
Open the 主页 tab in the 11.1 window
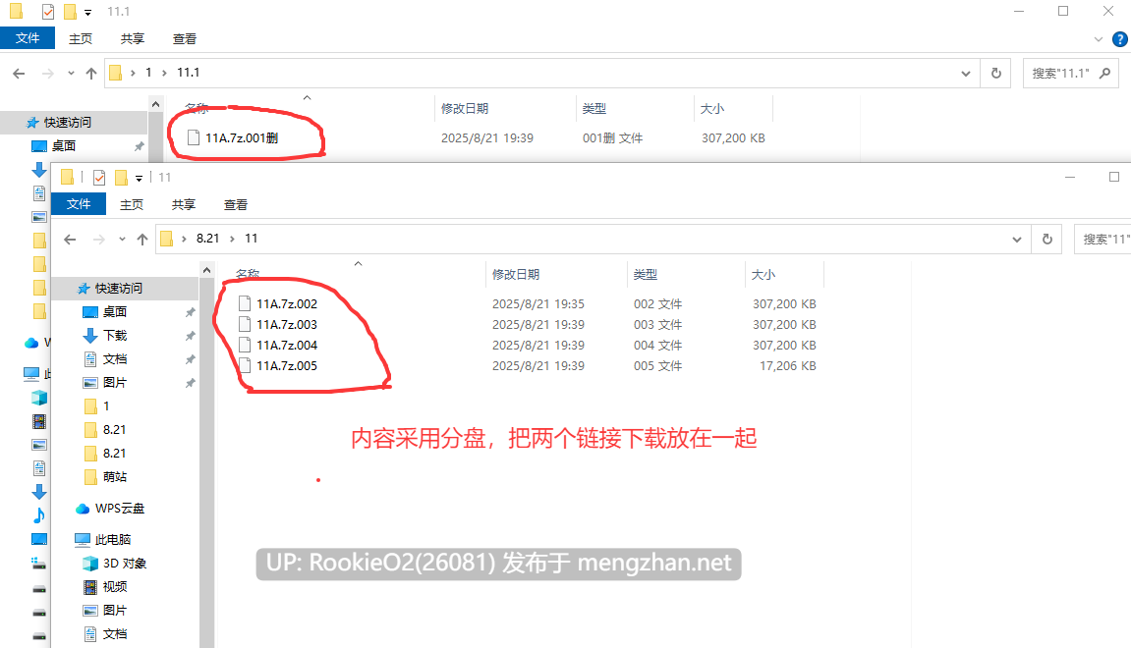click(80, 39)
